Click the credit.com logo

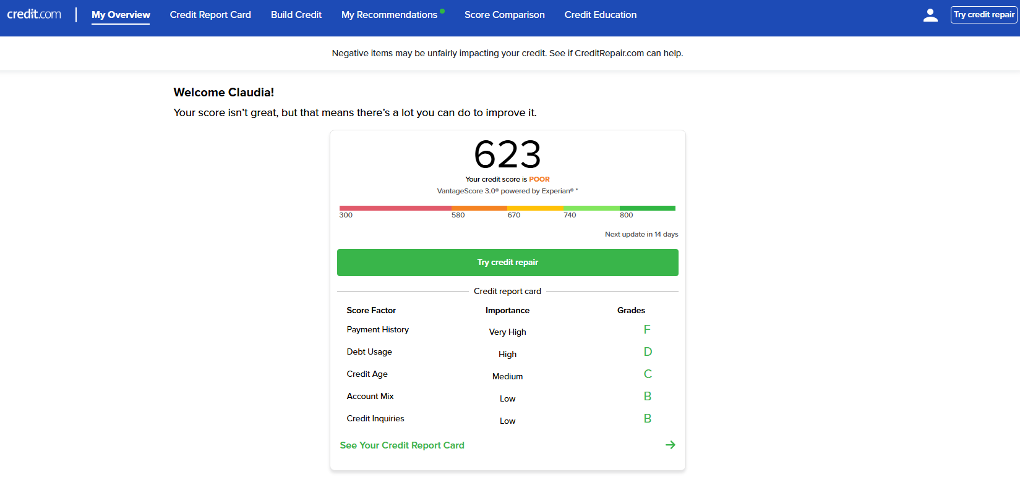(34, 14)
